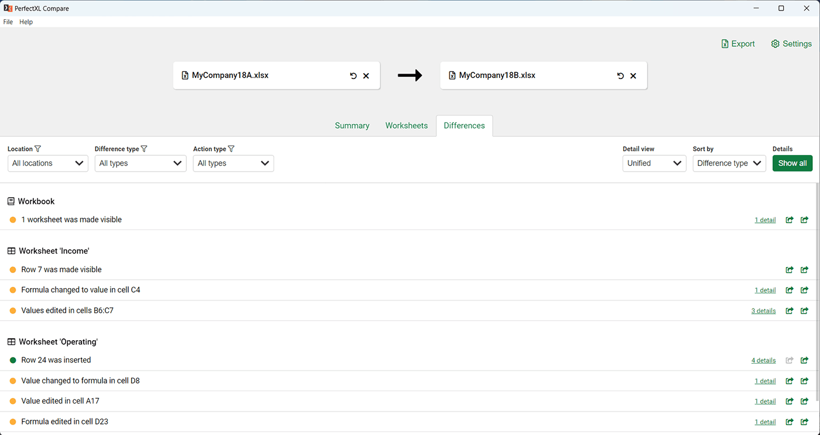
Task: Switch to the Summary tab
Action: point(352,126)
